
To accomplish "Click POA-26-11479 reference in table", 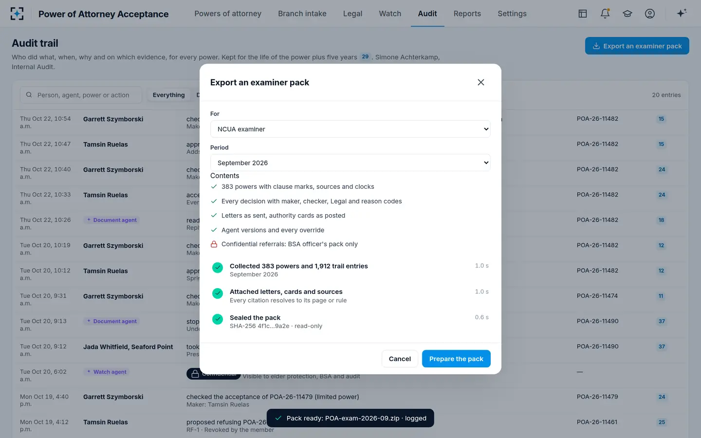I will click(597, 397).
